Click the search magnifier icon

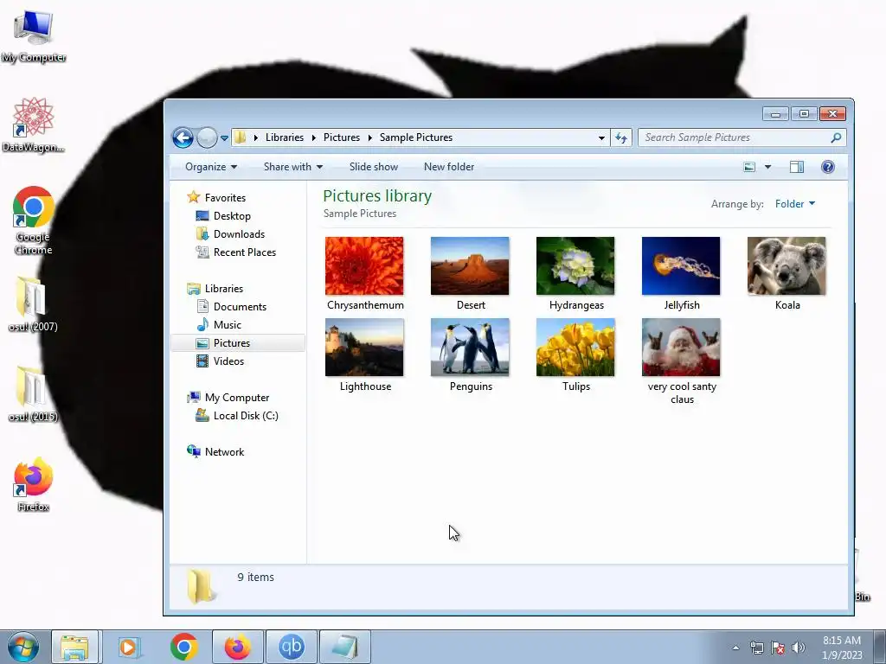(x=837, y=137)
